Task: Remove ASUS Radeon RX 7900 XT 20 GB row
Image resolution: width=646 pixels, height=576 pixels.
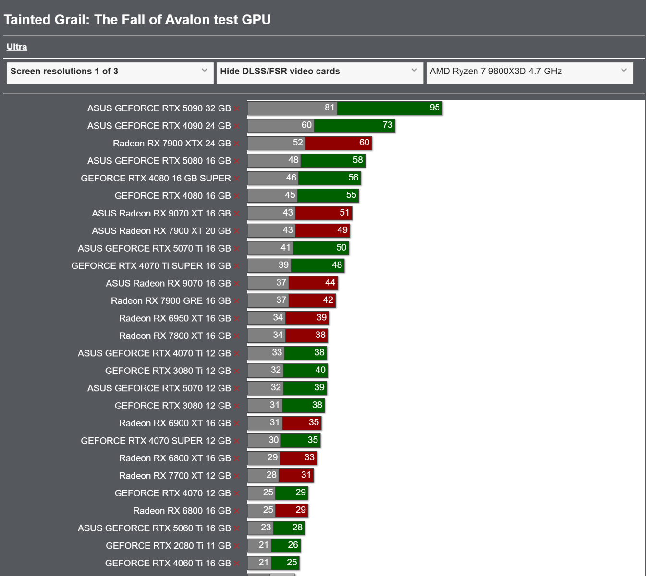Action: coord(237,231)
